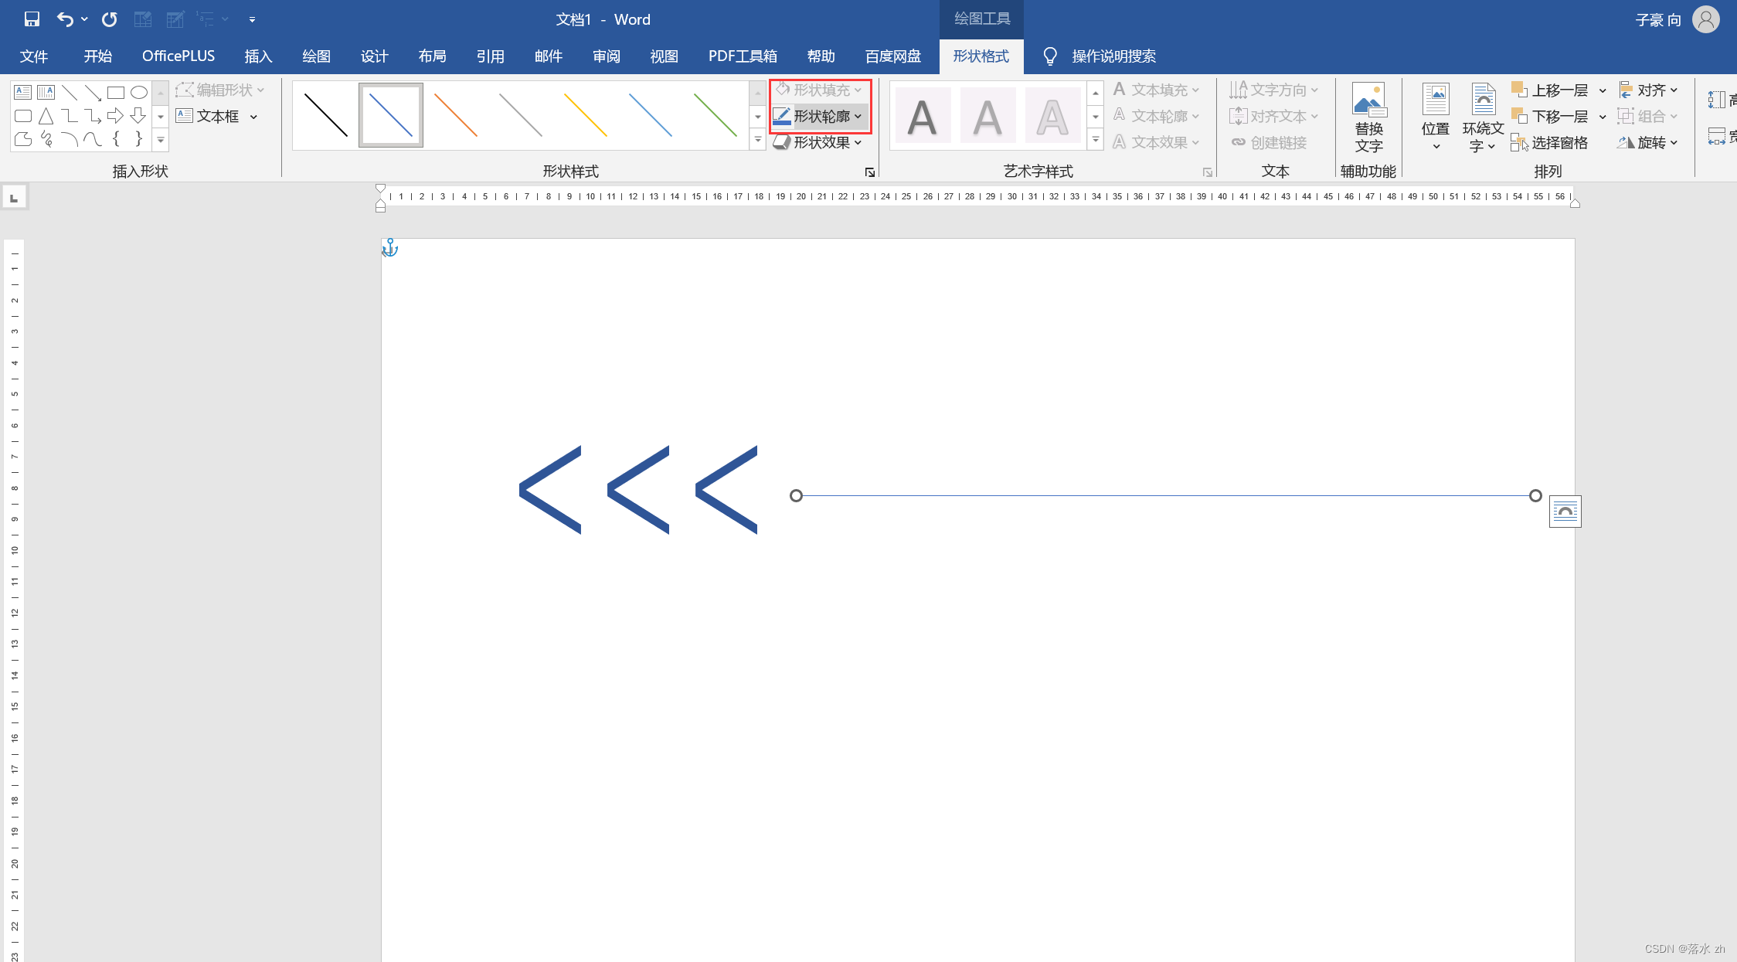Expand the 文本框 dropdown
Screen dimensions: 1737x962
pos(253,117)
